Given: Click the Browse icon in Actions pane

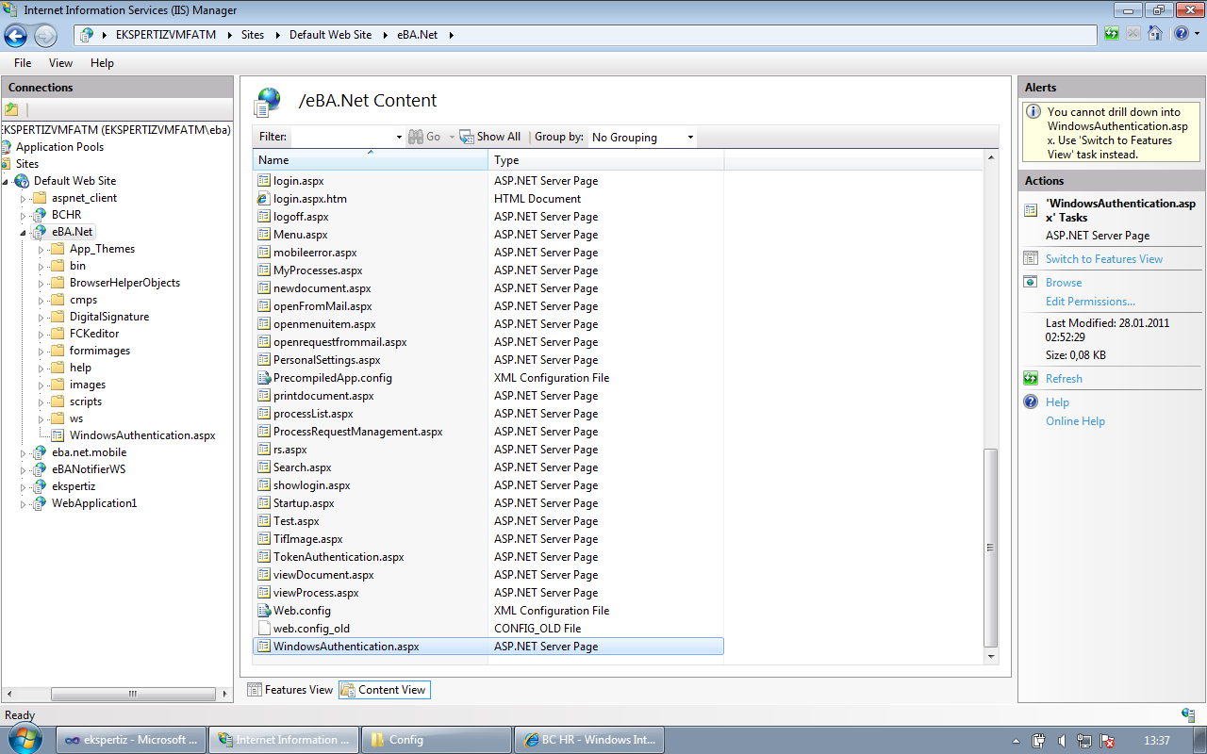Looking at the screenshot, I should point(1031,283).
